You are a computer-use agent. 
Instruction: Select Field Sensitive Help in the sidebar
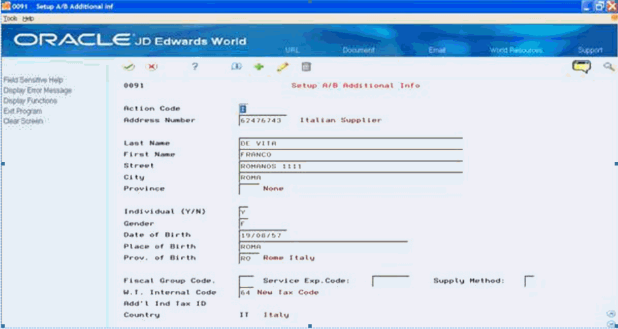coord(33,80)
